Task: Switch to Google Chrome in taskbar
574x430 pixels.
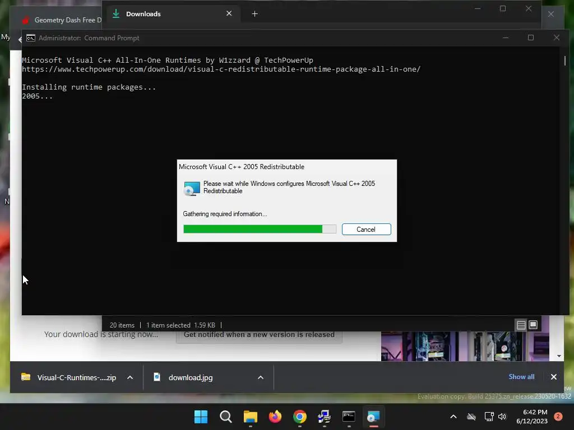Action: 299,417
